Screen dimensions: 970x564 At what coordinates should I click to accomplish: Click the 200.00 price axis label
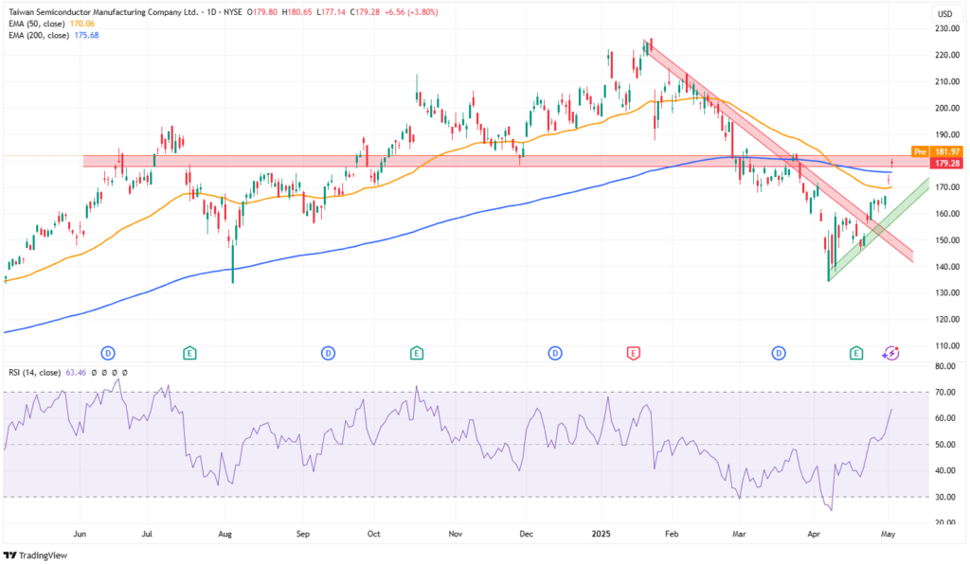click(x=947, y=108)
